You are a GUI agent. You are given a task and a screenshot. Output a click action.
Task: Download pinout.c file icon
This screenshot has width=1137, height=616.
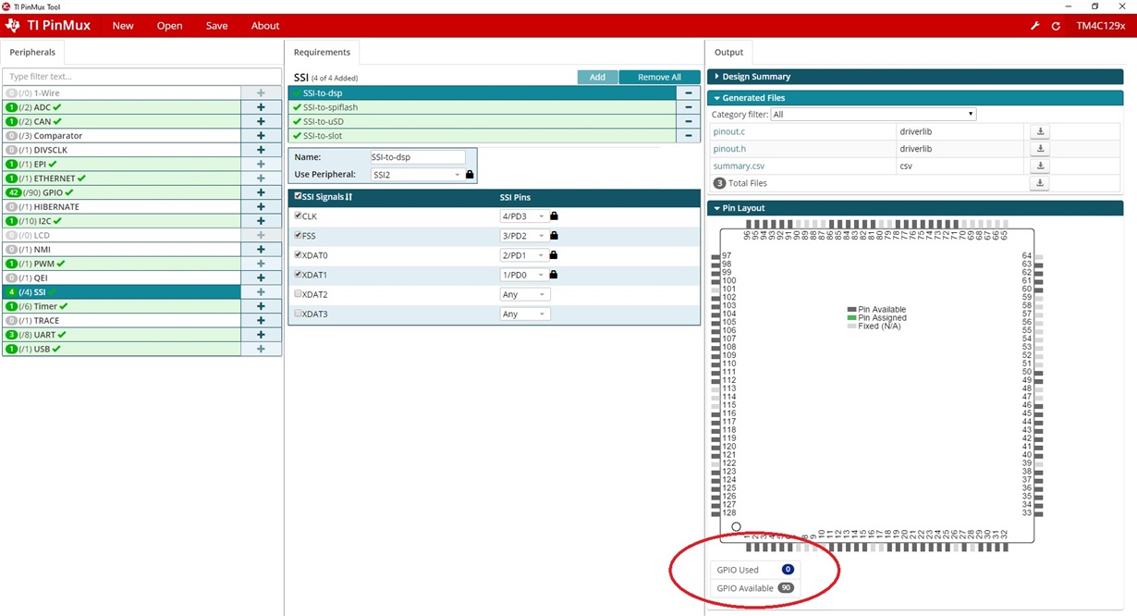(x=1040, y=132)
